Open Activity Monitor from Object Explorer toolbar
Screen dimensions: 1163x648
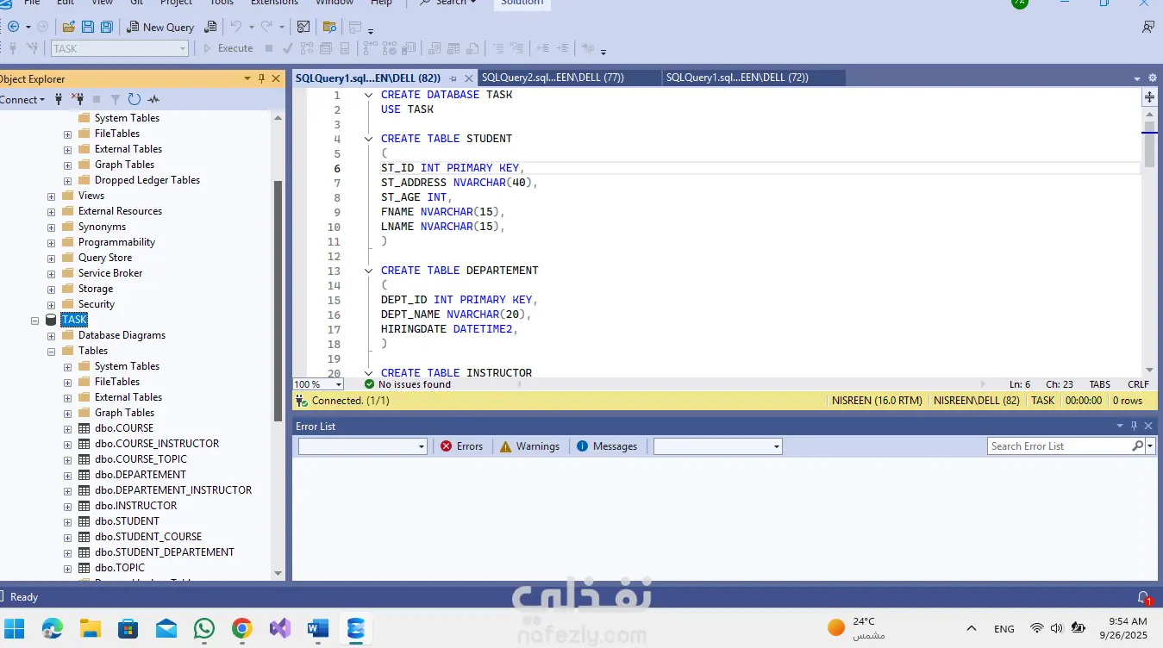tap(153, 99)
